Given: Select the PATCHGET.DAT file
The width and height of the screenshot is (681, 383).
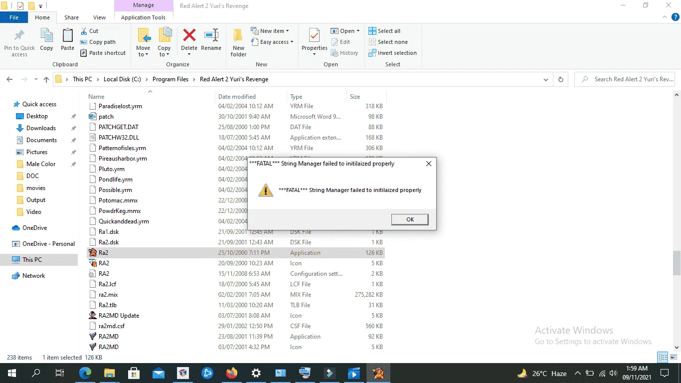Looking at the screenshot, I should [236, 127].
